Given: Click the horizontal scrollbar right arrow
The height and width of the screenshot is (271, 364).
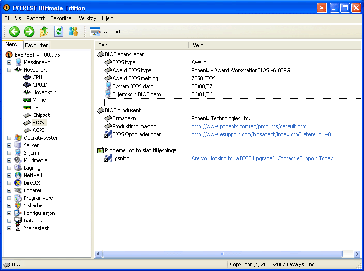Looking at the screenshot, I should (357, 254).
